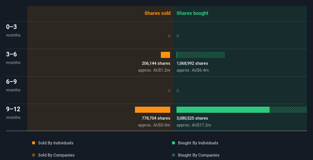This screenshot has width=313, height=160.
Task: Click approx. AU$1.2m text
Action: (154, 70)
